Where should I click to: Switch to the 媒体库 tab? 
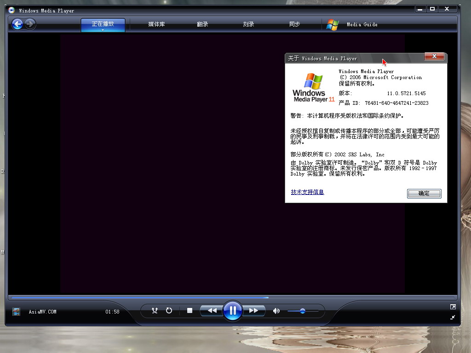[x=156, y=24]
